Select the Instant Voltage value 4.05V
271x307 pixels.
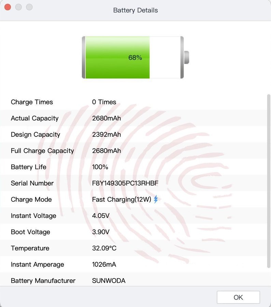(x=101, y=216)
